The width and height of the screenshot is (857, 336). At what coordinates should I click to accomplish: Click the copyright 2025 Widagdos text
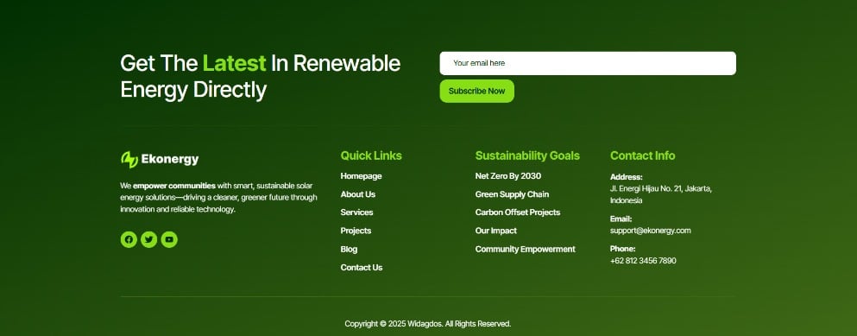coord(428,324)
